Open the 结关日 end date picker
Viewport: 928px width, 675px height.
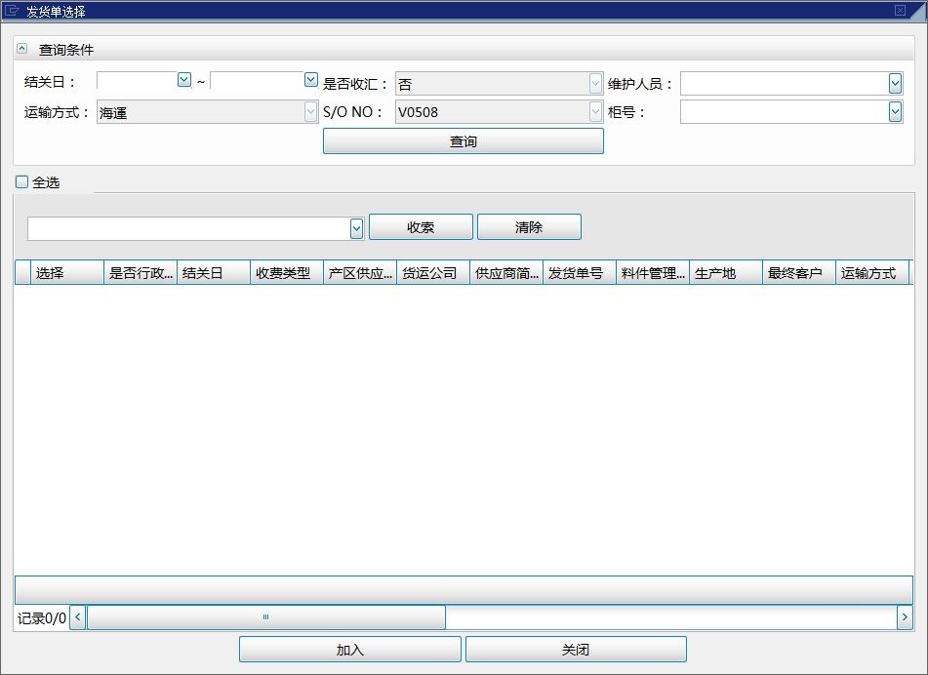pyautogui.click(x=310, y=80)
